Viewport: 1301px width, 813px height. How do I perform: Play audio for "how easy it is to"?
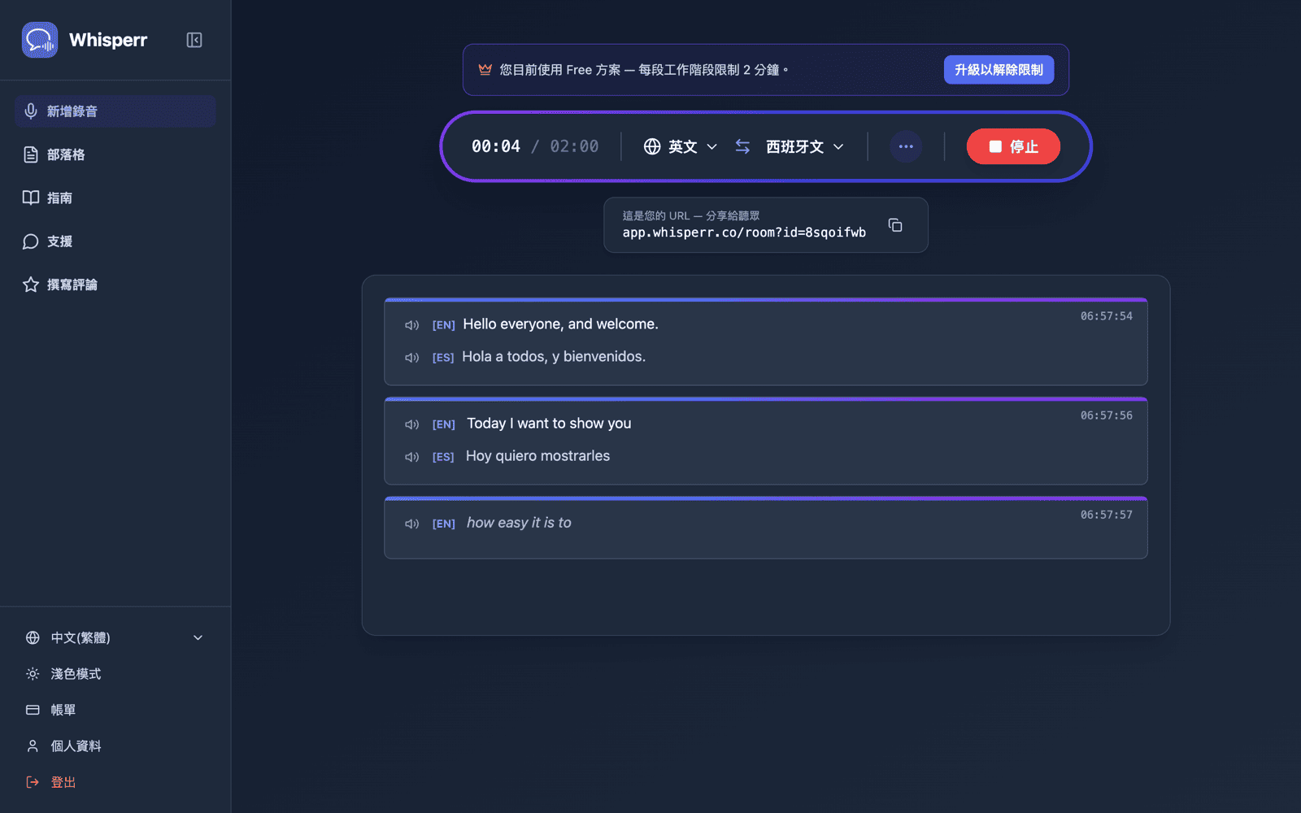[x=412, y=524]
